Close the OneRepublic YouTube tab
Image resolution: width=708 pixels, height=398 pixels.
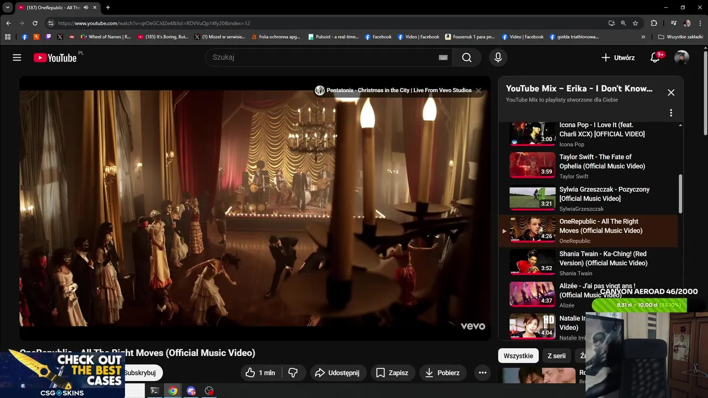(95, 8)
